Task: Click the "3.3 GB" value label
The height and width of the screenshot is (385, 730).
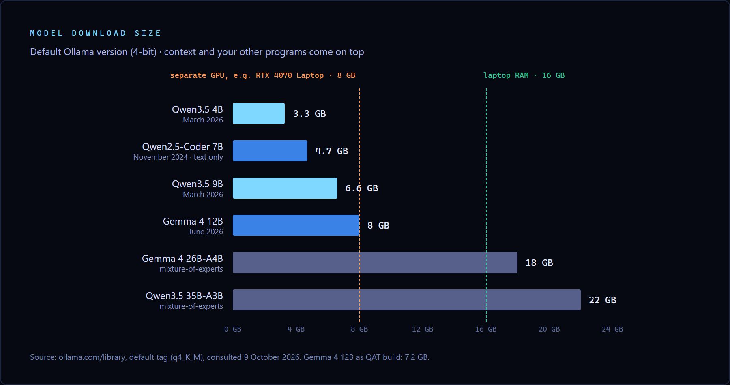Action: pyautogui.click(x=309, y=114)
